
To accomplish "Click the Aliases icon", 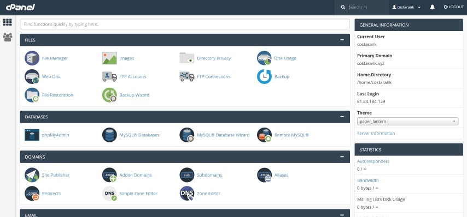I will (x=264, y=175).
